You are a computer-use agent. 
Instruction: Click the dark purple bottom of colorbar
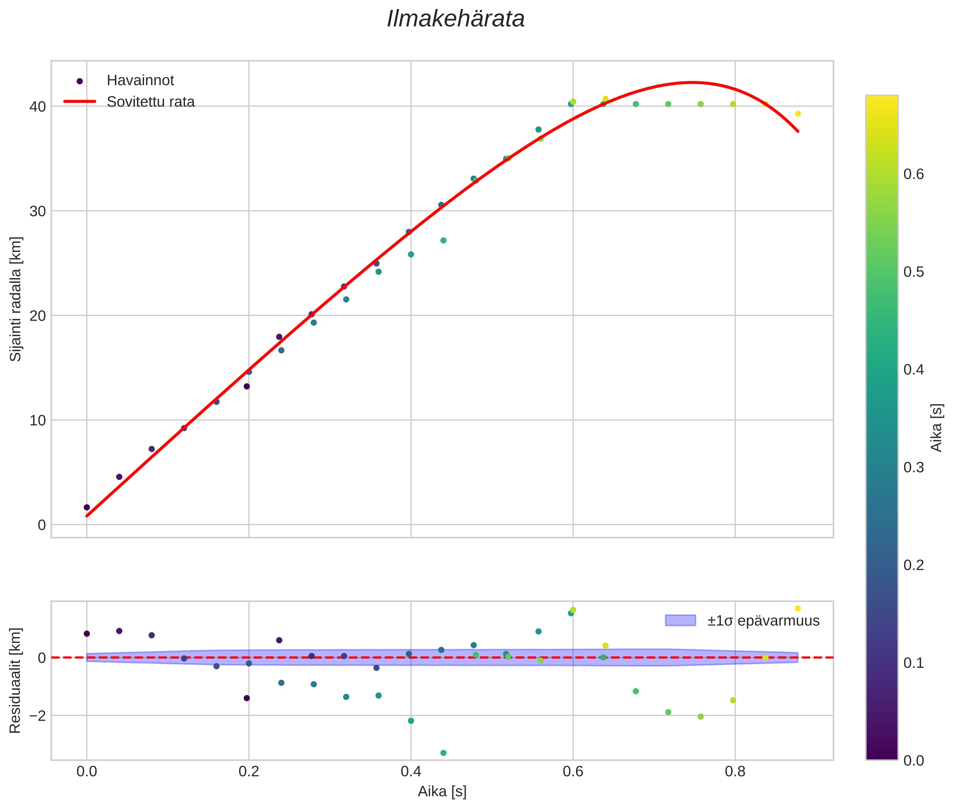point(881,754)
